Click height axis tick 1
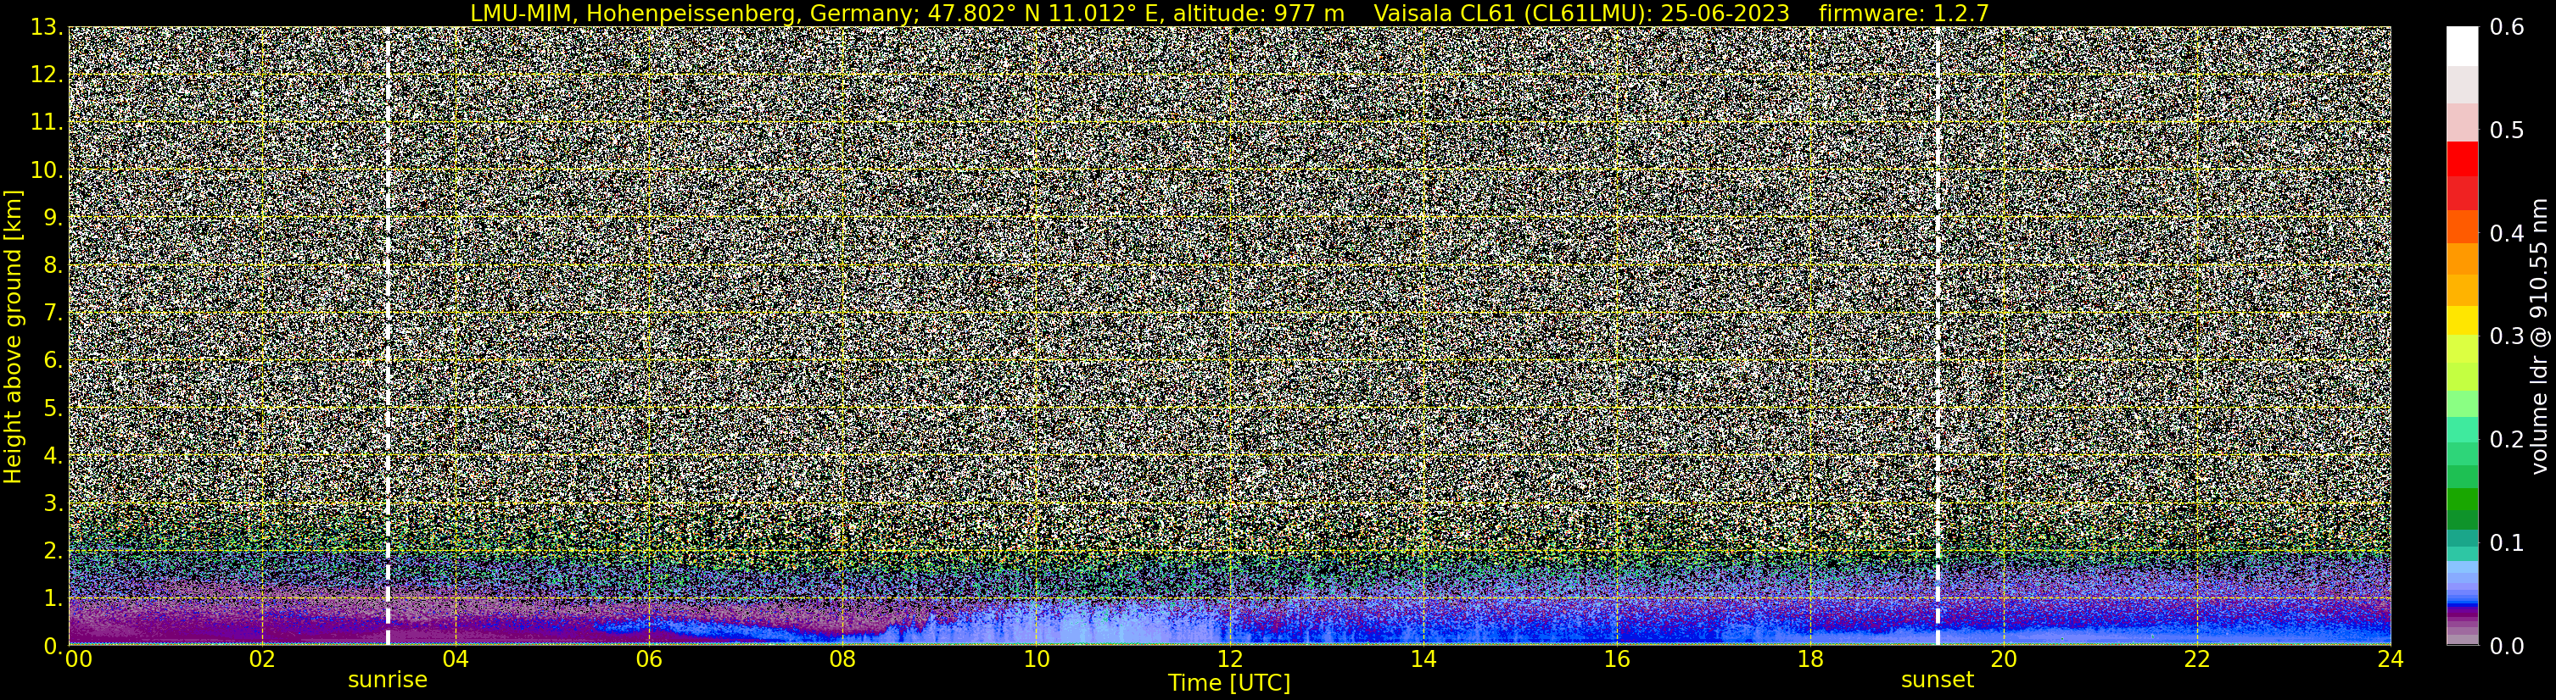 click(53, 599)
